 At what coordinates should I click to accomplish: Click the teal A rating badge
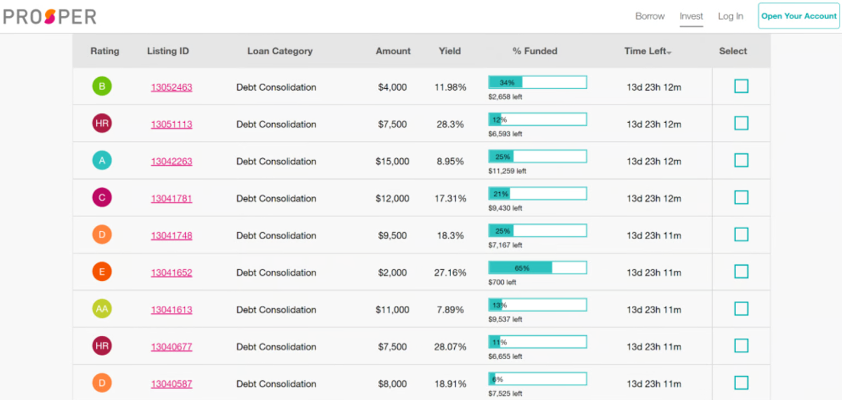[102, 160]
